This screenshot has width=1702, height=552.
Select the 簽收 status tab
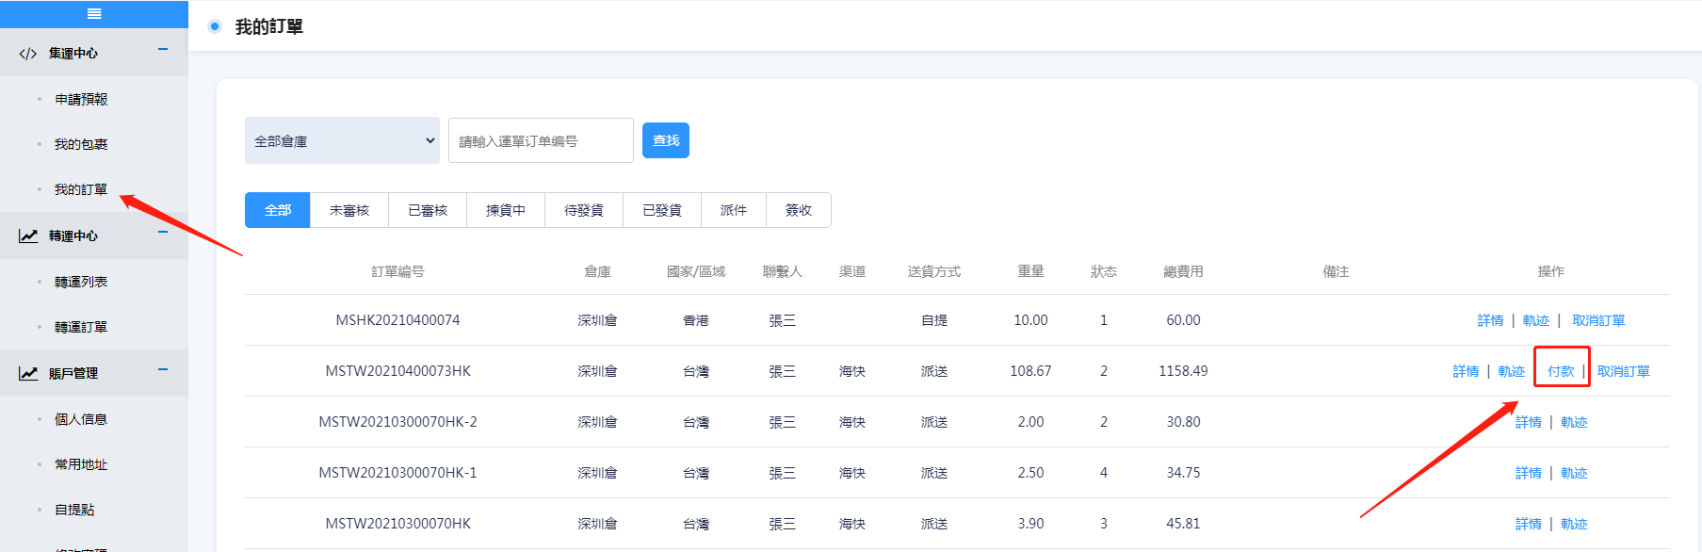(x=799, y=210)
